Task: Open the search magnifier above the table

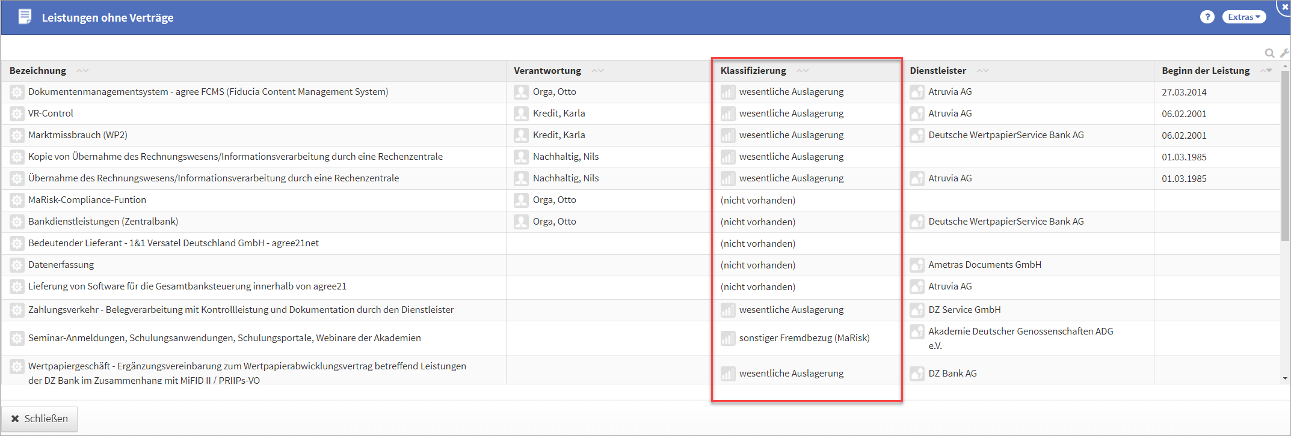Action: click(x=1269, y=53)
